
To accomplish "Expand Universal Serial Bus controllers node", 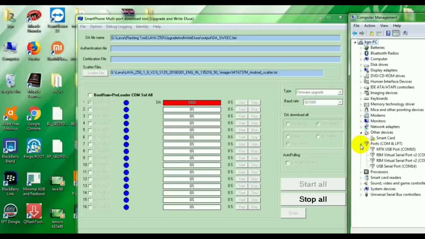I will pos(361,195).
